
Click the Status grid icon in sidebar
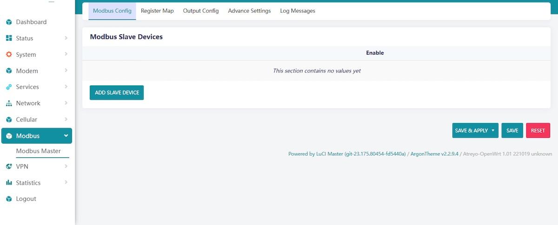coord(9,38)
